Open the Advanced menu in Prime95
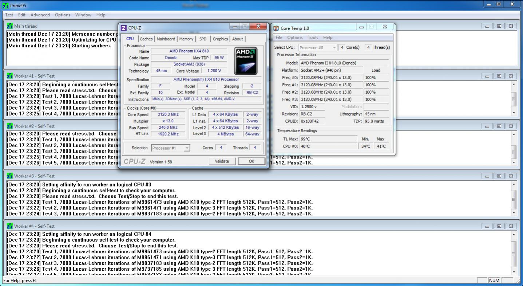The image size is (523, 286). pos(40,15)
